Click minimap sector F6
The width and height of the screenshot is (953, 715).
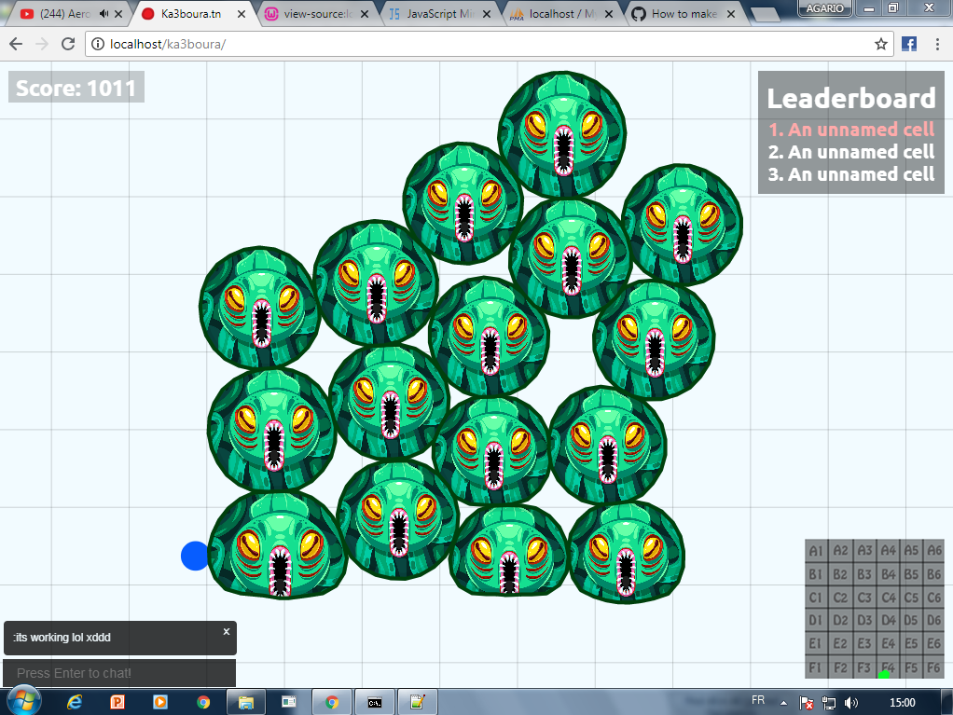933,667
